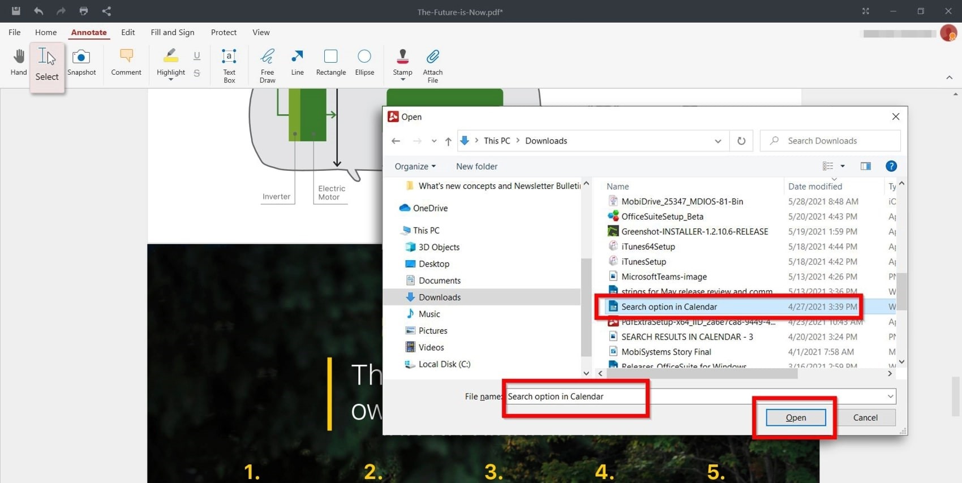Toggle underline annotation tool
Screen dimensions: 962x483
pyautogui.click(x=197, y=56)
